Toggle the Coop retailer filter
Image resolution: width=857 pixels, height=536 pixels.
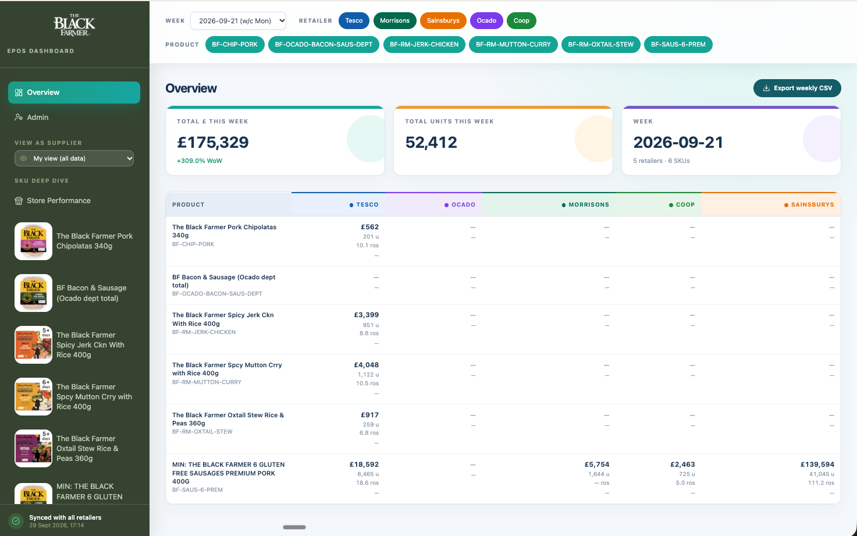pos(521,20)
